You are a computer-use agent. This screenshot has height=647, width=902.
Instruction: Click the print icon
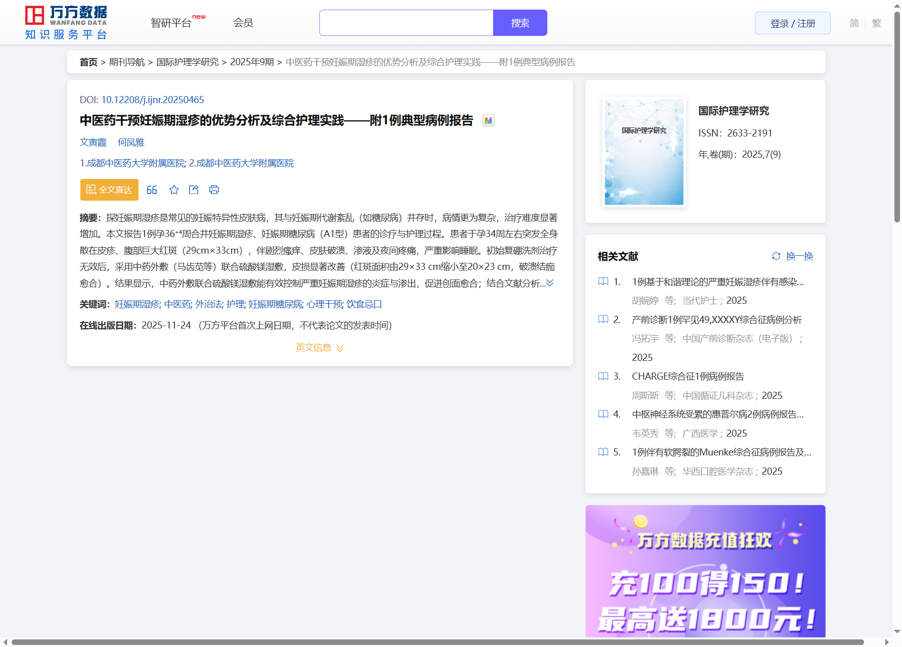[214, 190]
